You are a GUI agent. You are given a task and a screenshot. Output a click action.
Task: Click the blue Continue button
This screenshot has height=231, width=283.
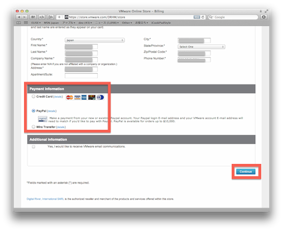click(x=246, y=172)
